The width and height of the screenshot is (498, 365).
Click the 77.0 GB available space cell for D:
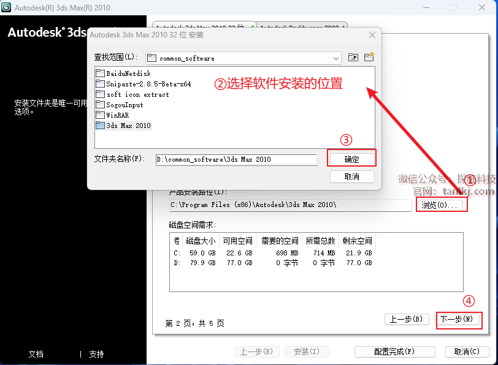pos(239,263)
